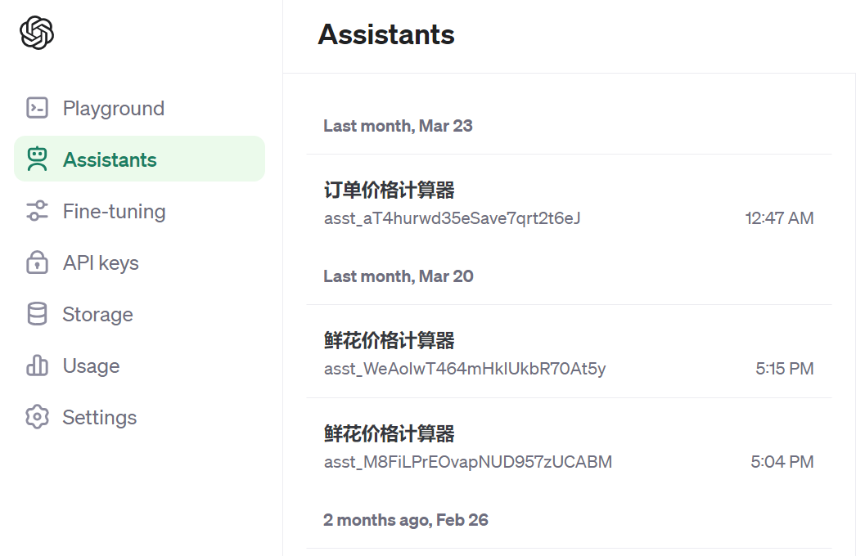856x556 pixels.
Task: Click the OpenAI logo icon
Action: coord(37,33)
